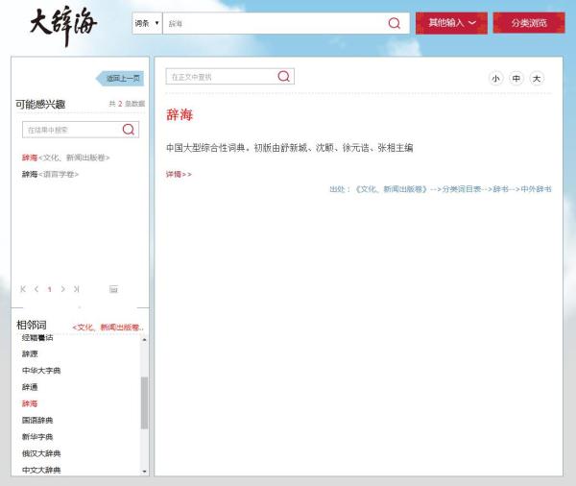Screen dimensions: 576x486
Task: Set font size to small (小)
Action: click(x=495, y=79)
